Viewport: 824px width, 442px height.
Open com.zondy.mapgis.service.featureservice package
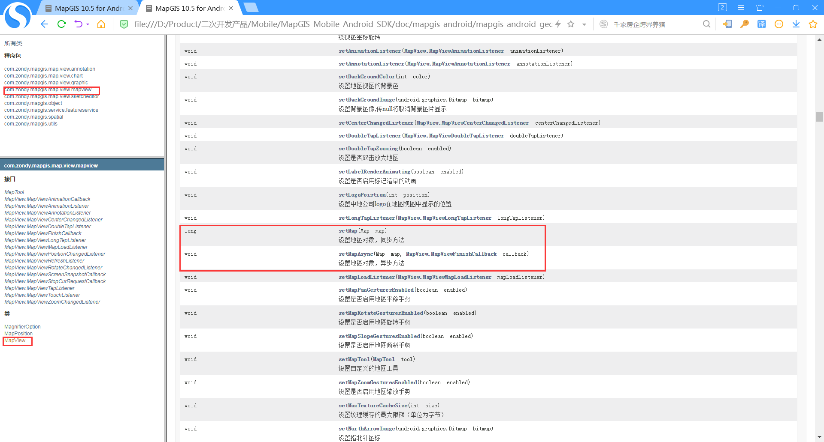pyautogui.click(x=51, y=110)
